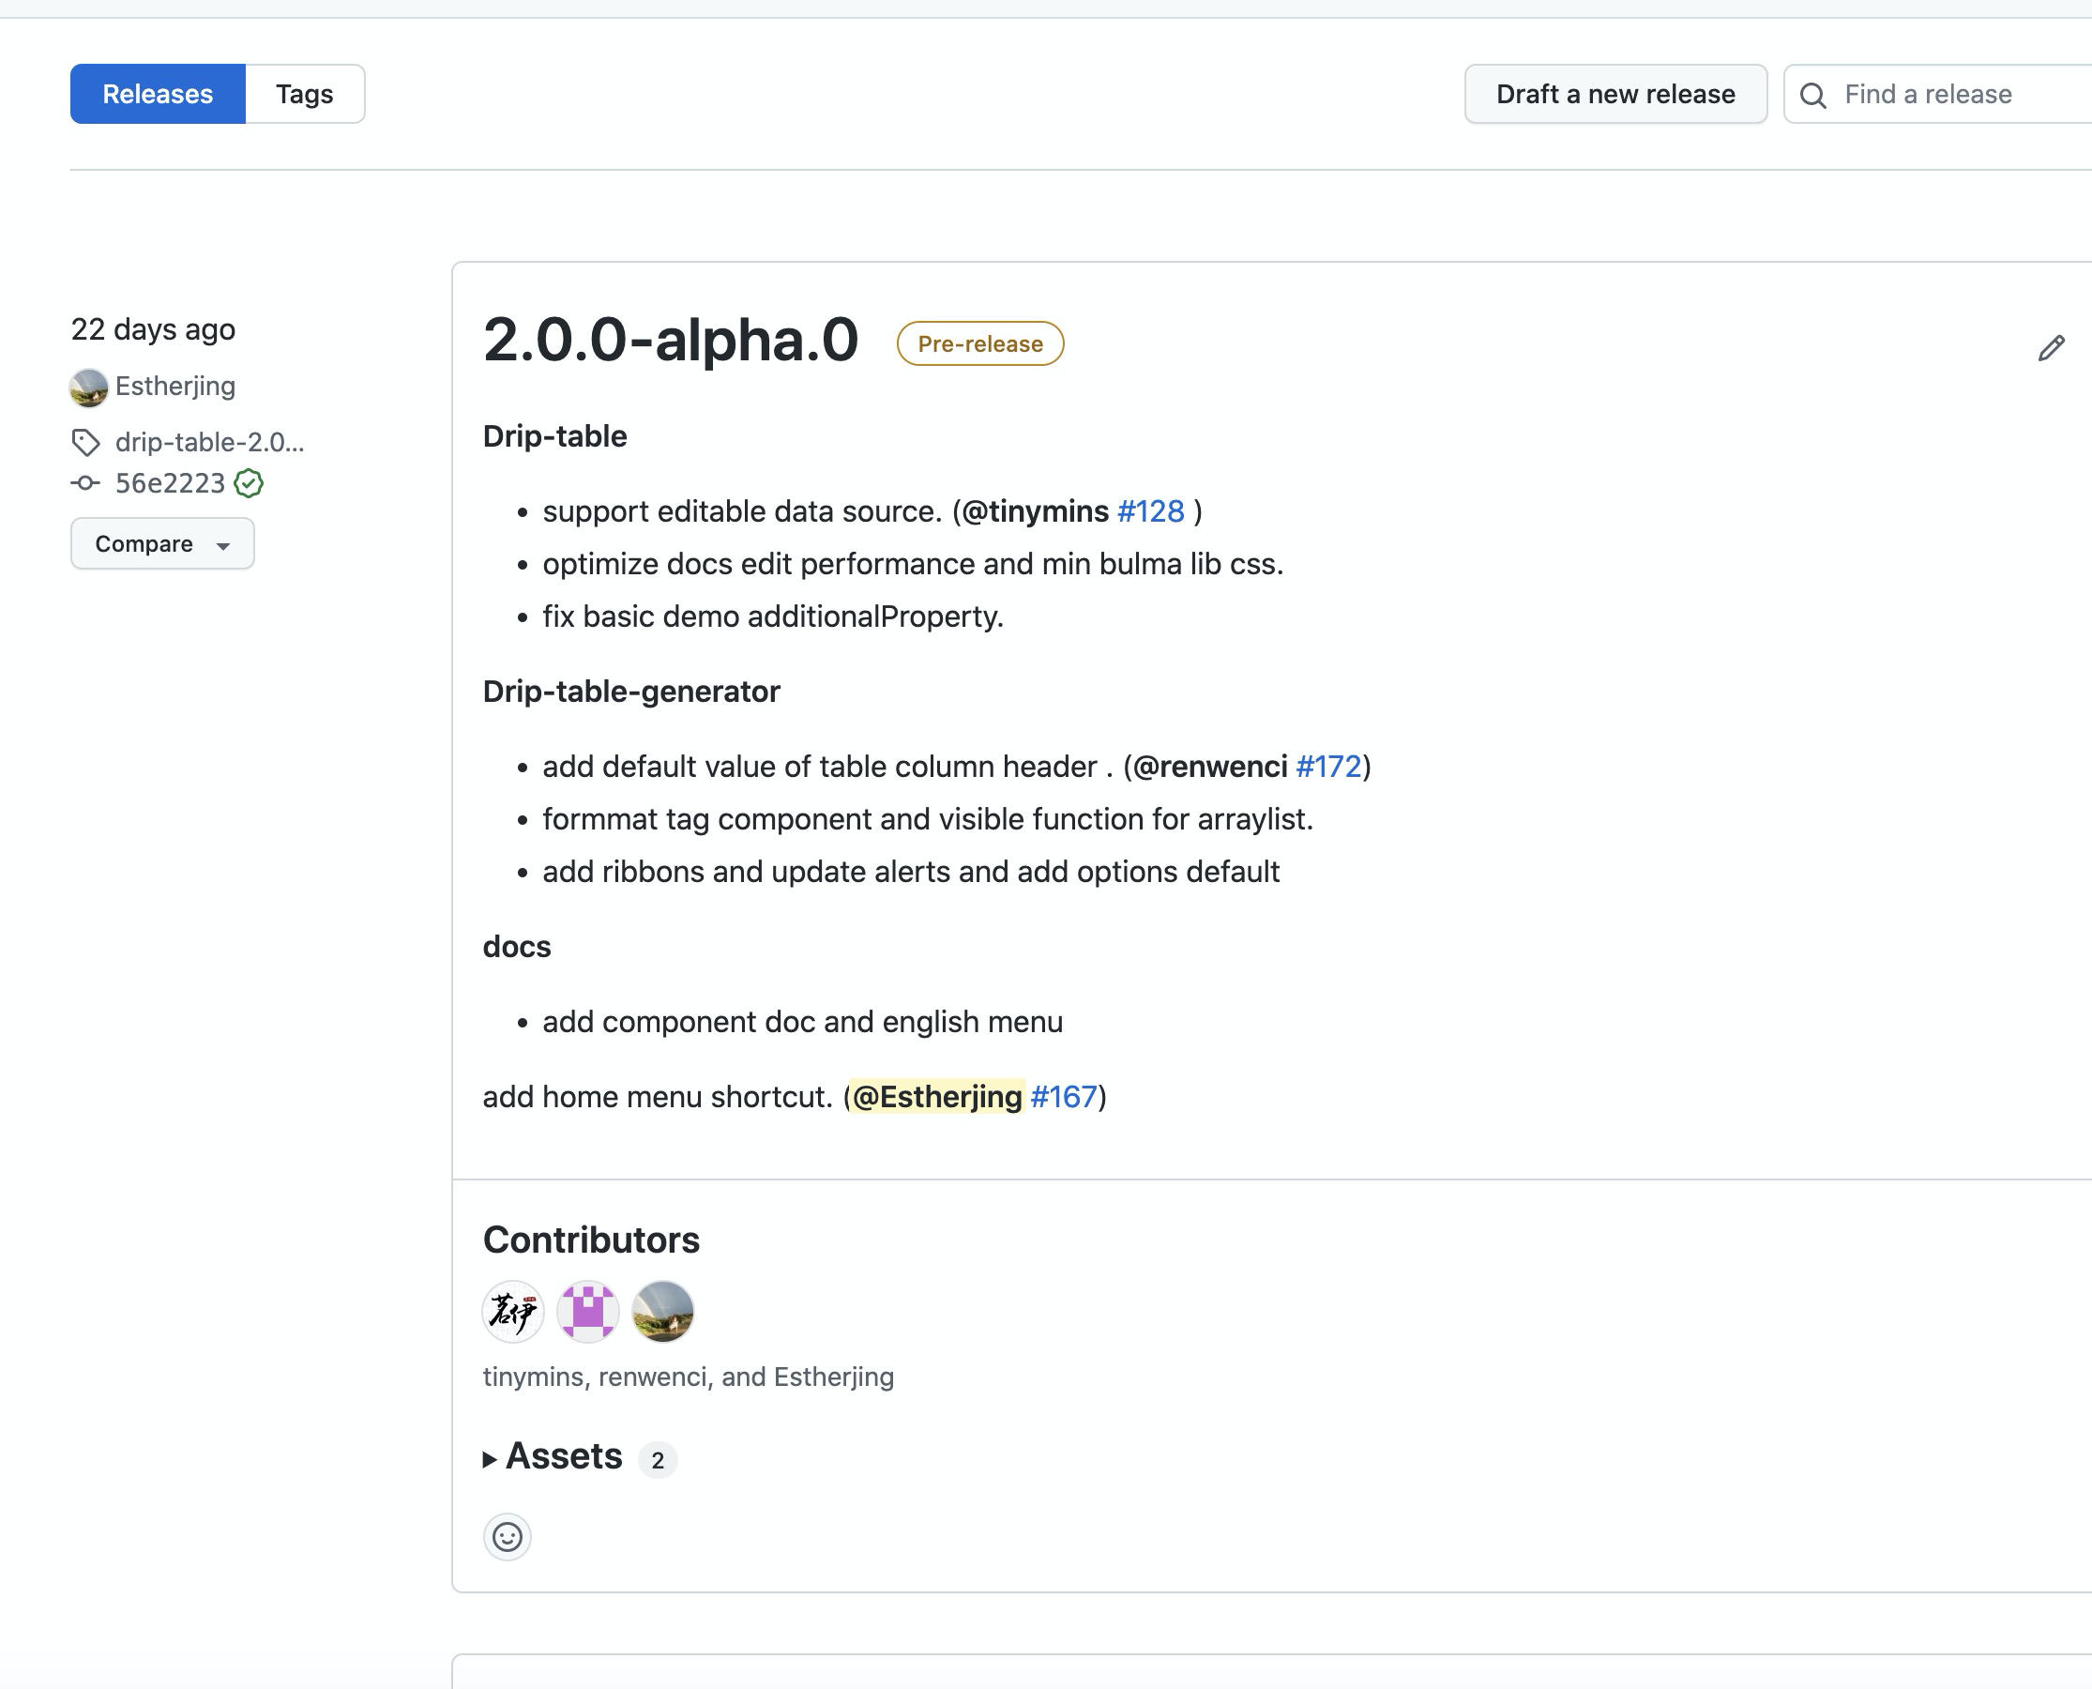Switch to the Tags tab
Viewport: 2092px width, 1689px height.
pos(304,94)
